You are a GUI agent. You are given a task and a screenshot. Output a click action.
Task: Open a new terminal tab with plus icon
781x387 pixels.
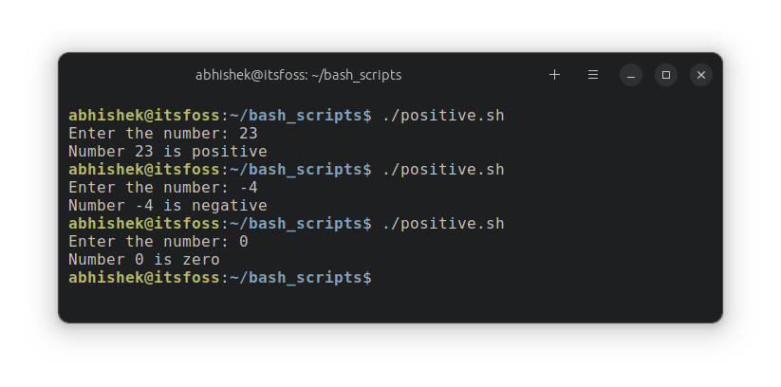pyautogui.click(x=555, y=75)
